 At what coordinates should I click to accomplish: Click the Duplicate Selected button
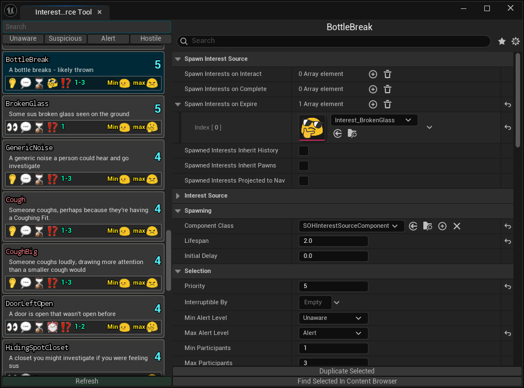tap(347, 371)
